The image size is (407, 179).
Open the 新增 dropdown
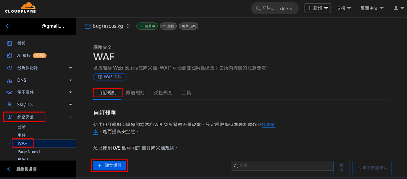coord(318,8)
